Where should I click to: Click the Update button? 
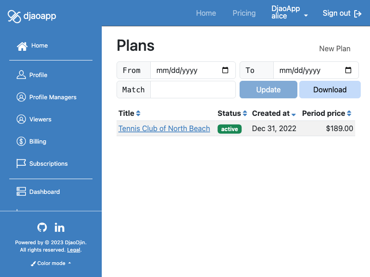pos(268,90)
